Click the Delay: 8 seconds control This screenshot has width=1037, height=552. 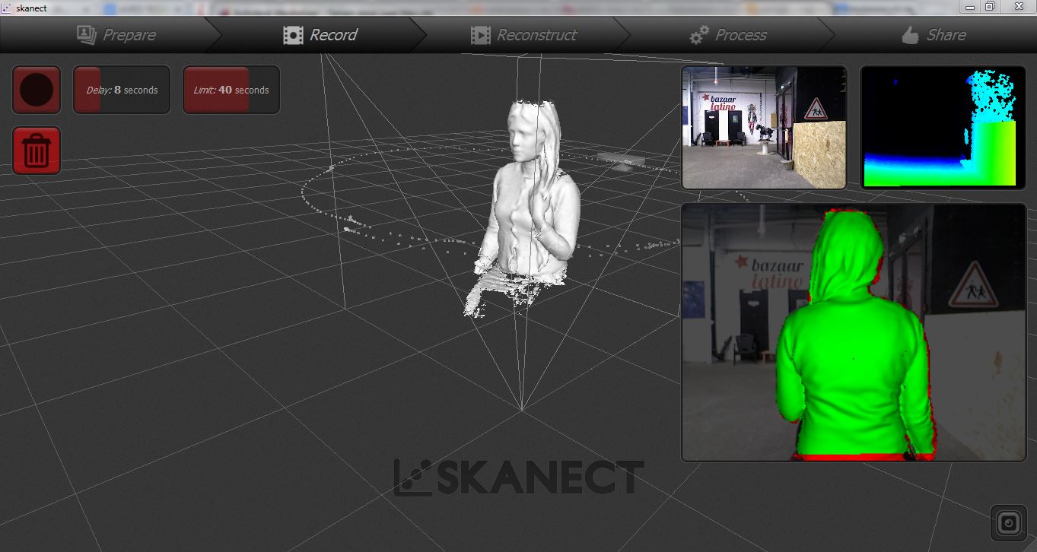pyautogui.click(x=121, y=89)
